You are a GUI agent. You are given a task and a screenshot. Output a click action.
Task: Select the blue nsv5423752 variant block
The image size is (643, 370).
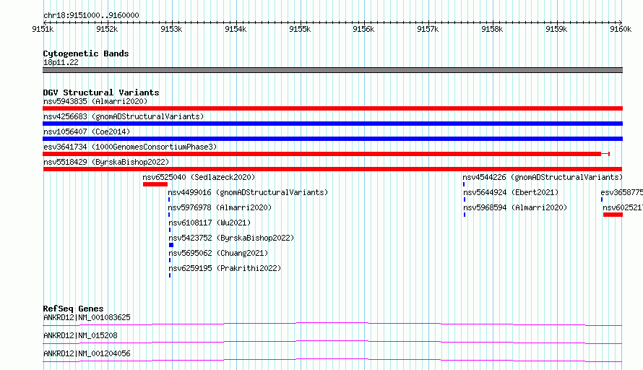(171, 245)
